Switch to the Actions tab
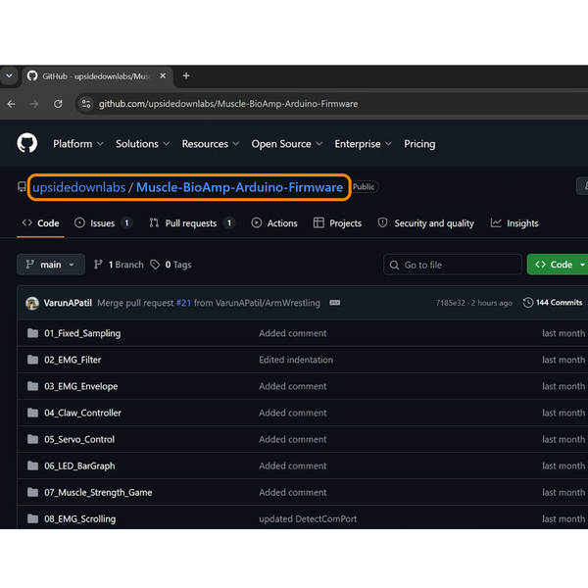The width and height of the screenshot is (588, 588). (274, 223)
